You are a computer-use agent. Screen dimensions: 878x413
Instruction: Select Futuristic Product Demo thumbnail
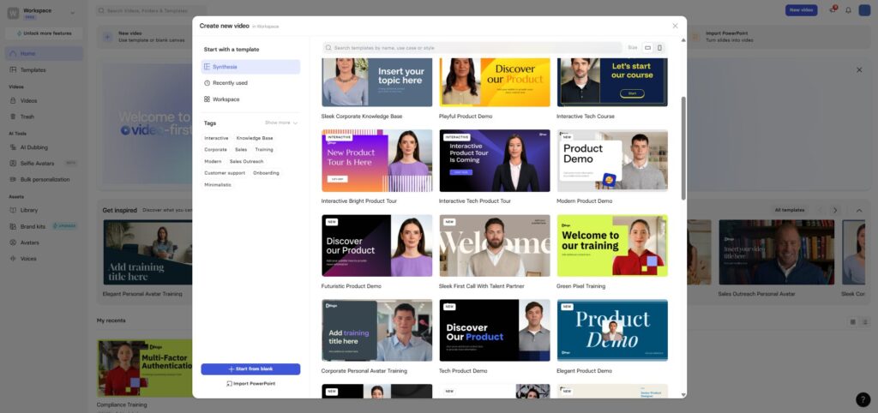click(377, 246)
